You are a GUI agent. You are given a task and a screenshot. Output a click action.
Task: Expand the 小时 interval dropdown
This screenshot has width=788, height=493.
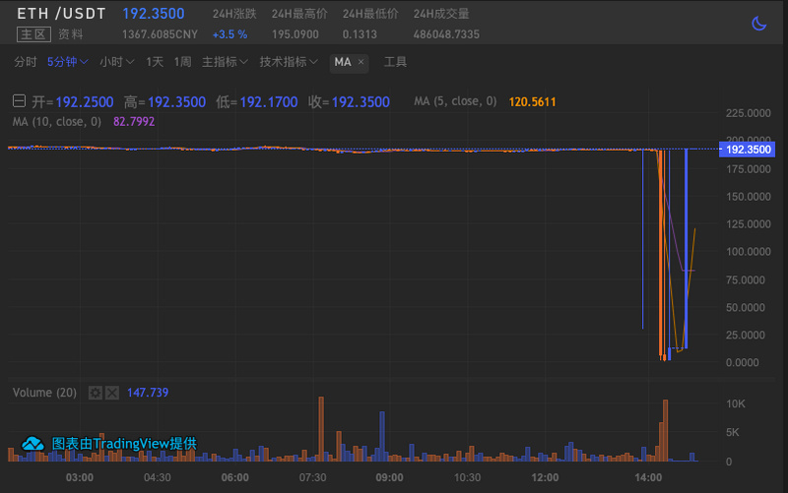pos(116,62)
